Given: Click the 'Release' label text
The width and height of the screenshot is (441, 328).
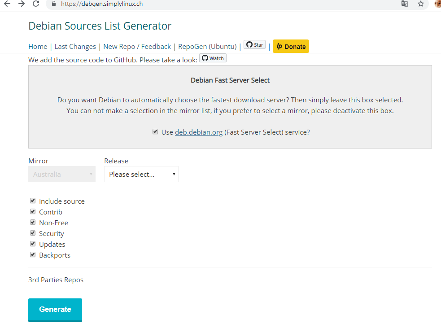Looking at the screenshot, I should (116, 161).
